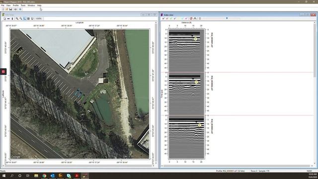Click the vertical arrow icon in Site map toolbar
Viewport: 318px width, 179px height.
(12, 19)
